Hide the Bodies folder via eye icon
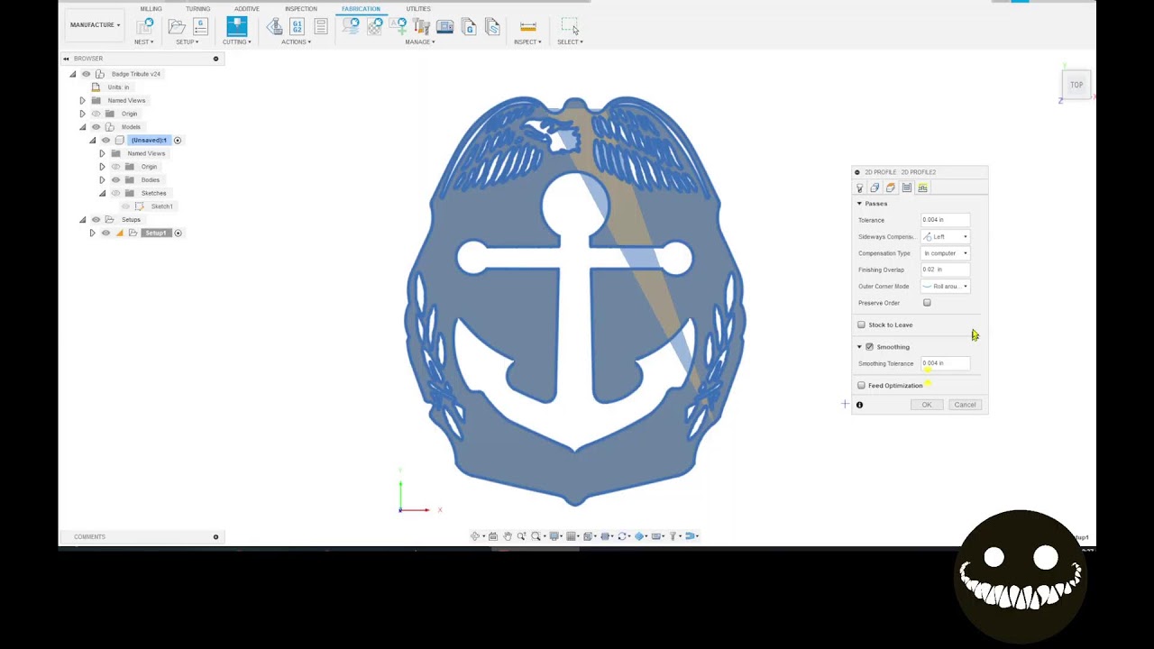Image resolution: width=1154 pixels, height=649 pixels. 116,180
